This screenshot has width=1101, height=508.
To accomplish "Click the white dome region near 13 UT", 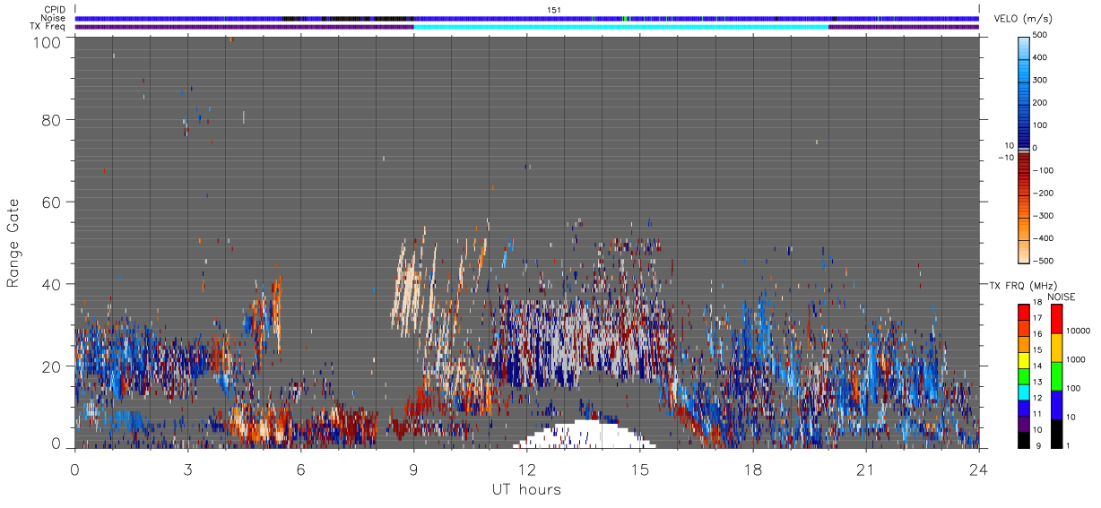I will (585, 435).
